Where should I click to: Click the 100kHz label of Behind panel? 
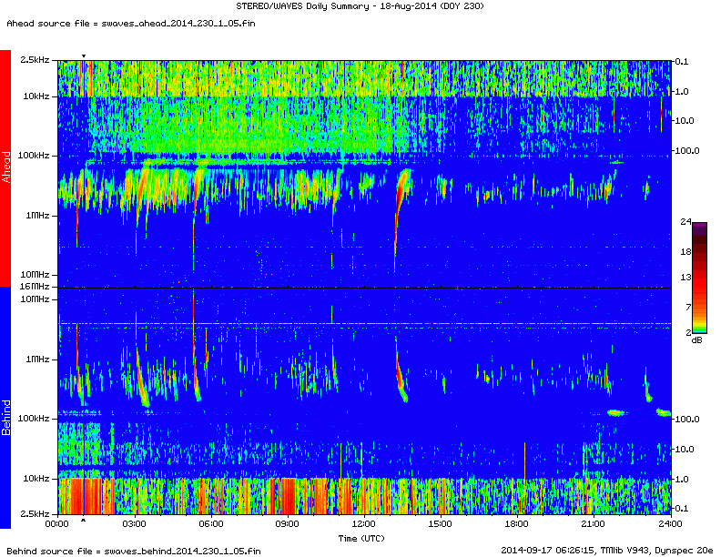click(34, 419)
